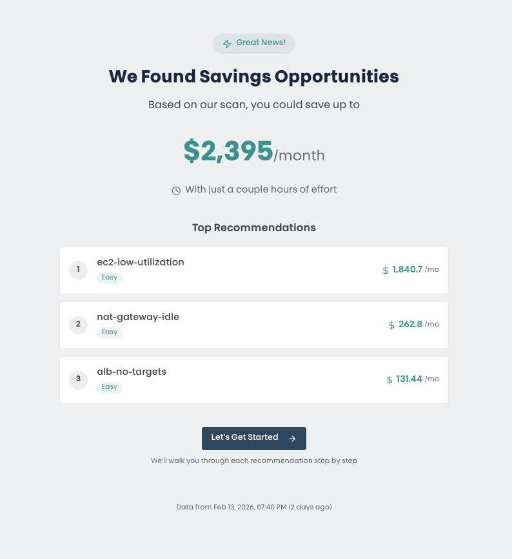Click the Easy badge on alb-no-targets
The height and width of the screenshot is (559, 512).
109,387
